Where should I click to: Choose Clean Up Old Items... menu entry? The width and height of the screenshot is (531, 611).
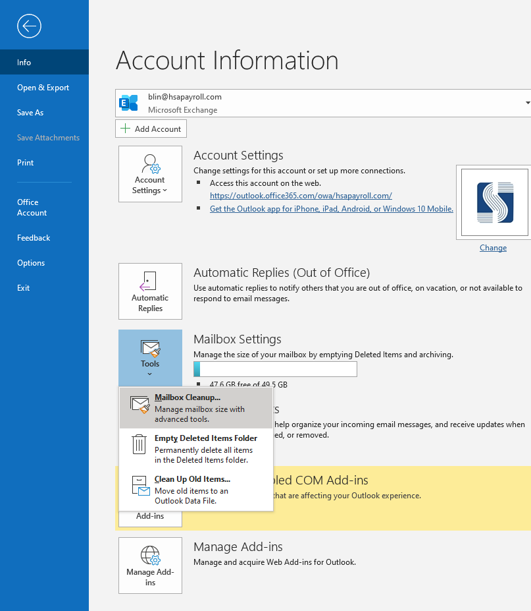[196, 490]
